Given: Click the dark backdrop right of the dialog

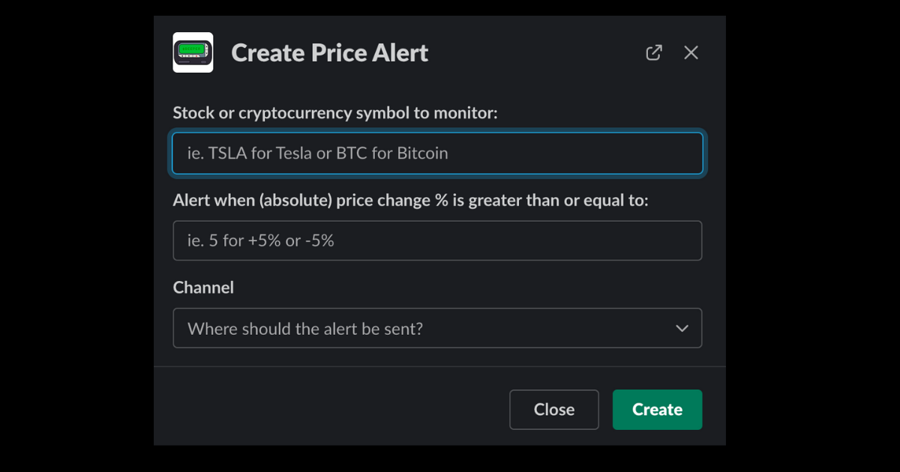Looking at the screenshot, I should [813, 236].
